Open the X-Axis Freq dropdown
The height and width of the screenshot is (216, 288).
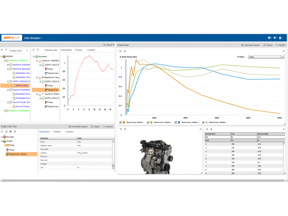266,57
